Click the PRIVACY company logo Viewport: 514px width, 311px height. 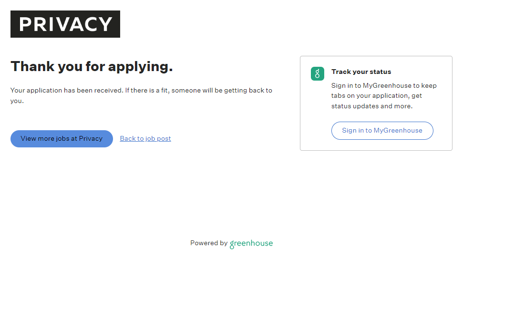65,24
